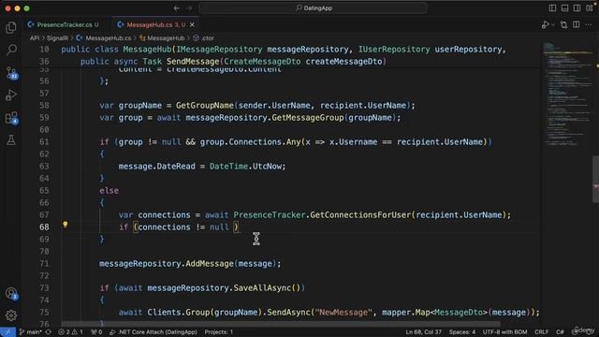Go back with the navigation arrow
599x337 pixels.
click(x=177, y=8)
